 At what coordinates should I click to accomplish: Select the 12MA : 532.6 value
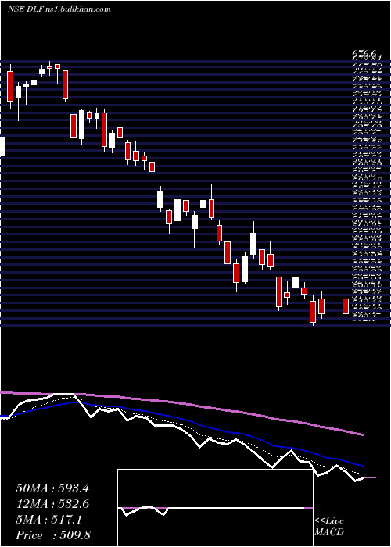[x=52, y=504]
